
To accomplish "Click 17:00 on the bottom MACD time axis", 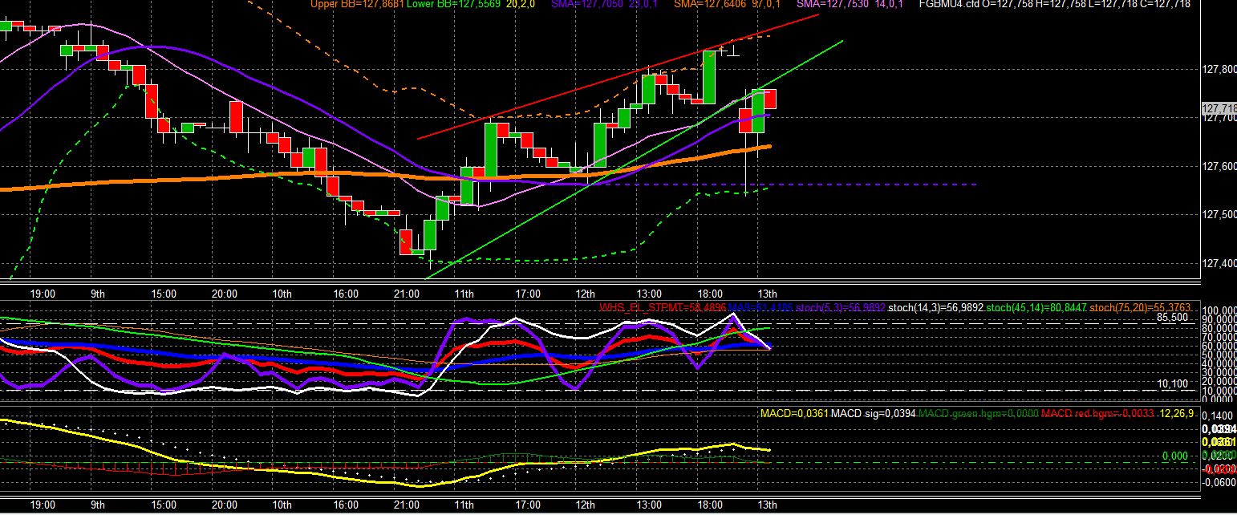I will click(528, 506).
